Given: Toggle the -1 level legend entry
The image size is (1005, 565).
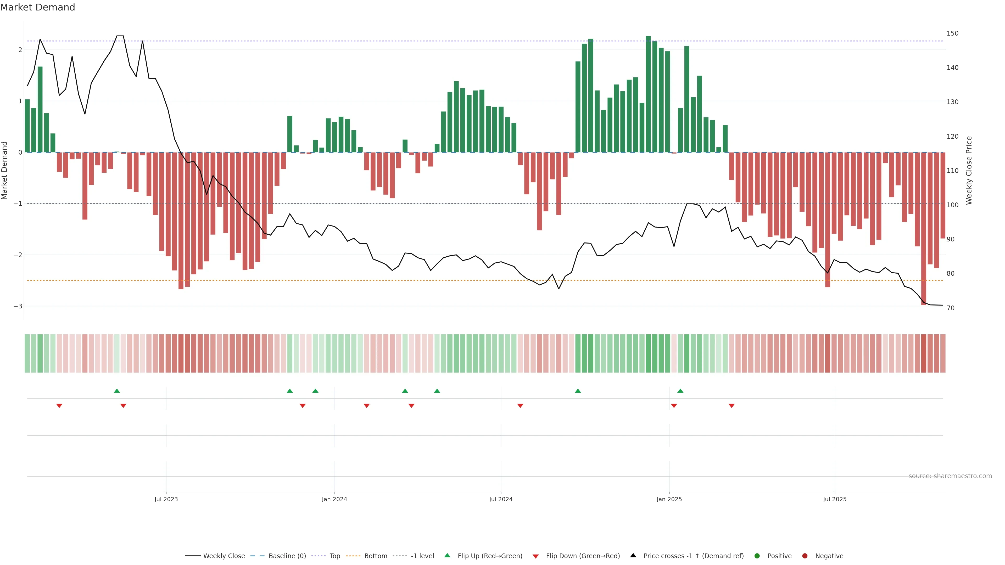Looking at the screenshot, I should tap(422, 556).
